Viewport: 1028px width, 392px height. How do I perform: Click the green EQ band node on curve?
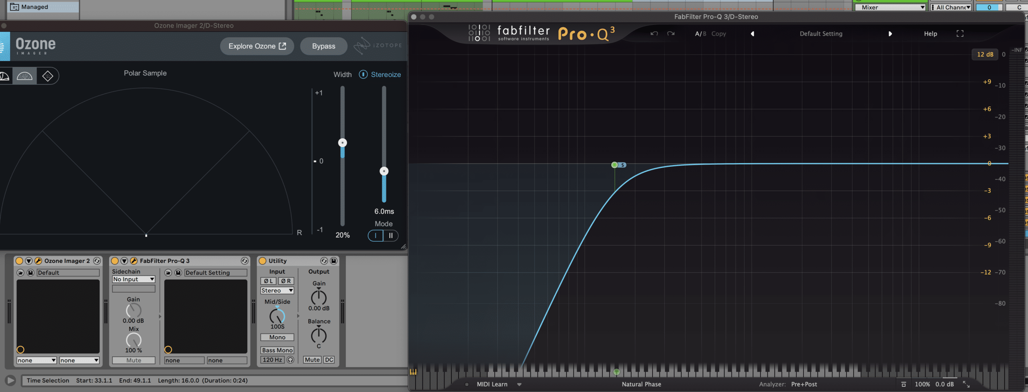614,165
